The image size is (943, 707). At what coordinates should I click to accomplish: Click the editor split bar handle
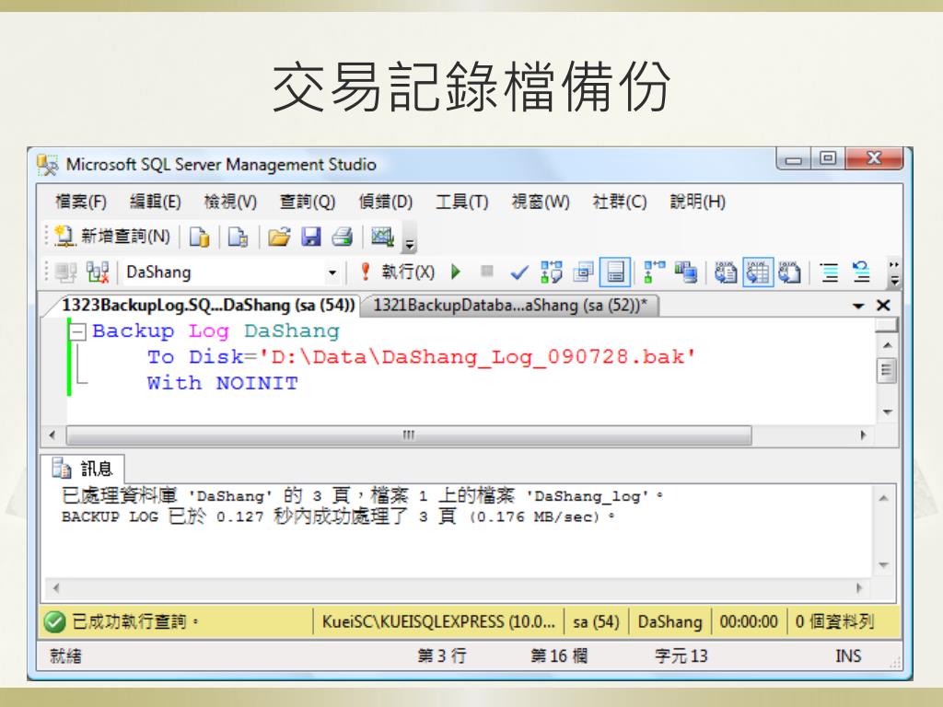(x=887, y=325)
